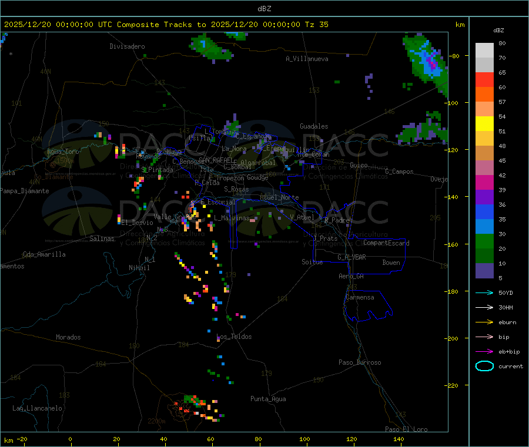Click the 65 dBZ red color swatch
The image size is (529, 447).
click(x=484, y=79)
